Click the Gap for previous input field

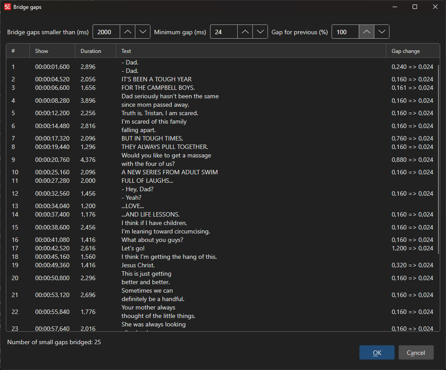tap(345, 32)
